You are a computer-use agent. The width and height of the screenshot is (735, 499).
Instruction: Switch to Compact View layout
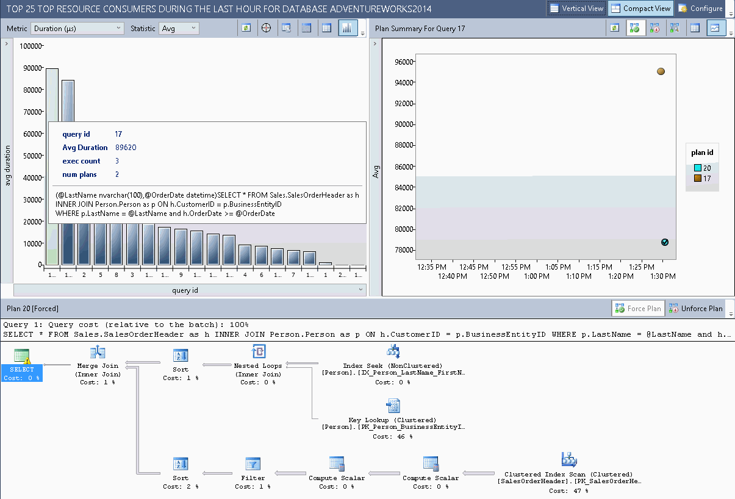pos(640,9)
